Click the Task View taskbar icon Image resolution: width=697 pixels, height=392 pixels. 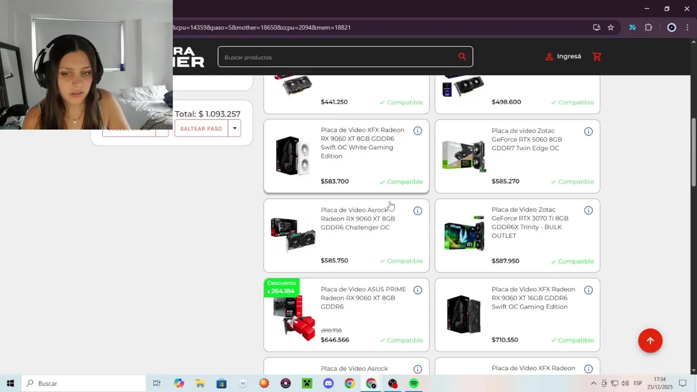point(157,383)
